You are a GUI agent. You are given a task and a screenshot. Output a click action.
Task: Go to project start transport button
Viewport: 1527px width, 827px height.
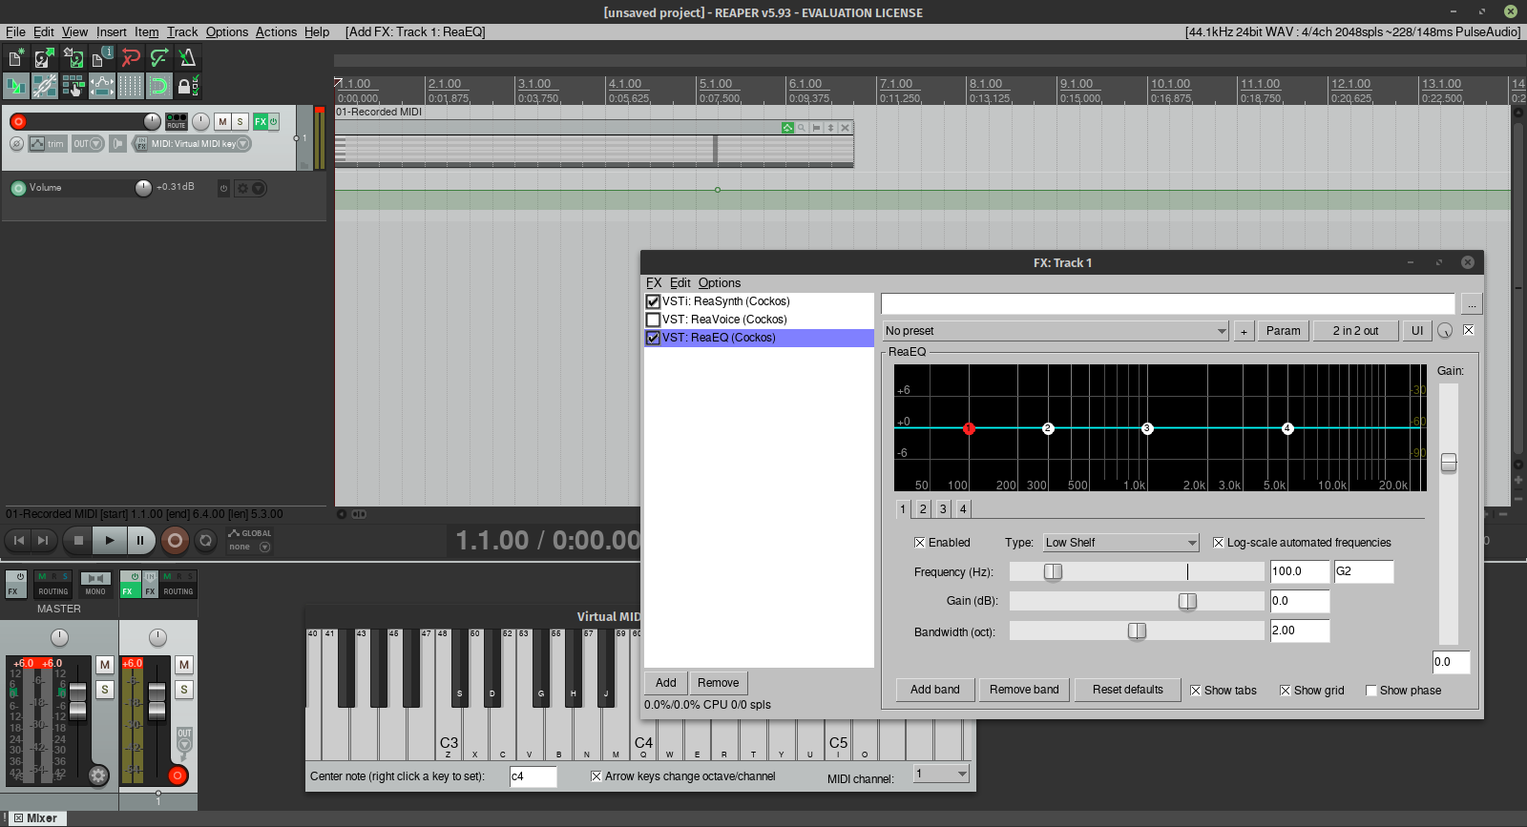tap(18, 541)
